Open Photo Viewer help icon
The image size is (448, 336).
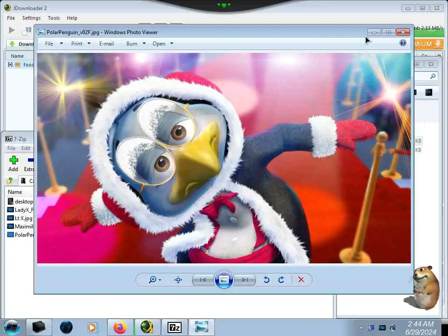(x=403, y=43)
